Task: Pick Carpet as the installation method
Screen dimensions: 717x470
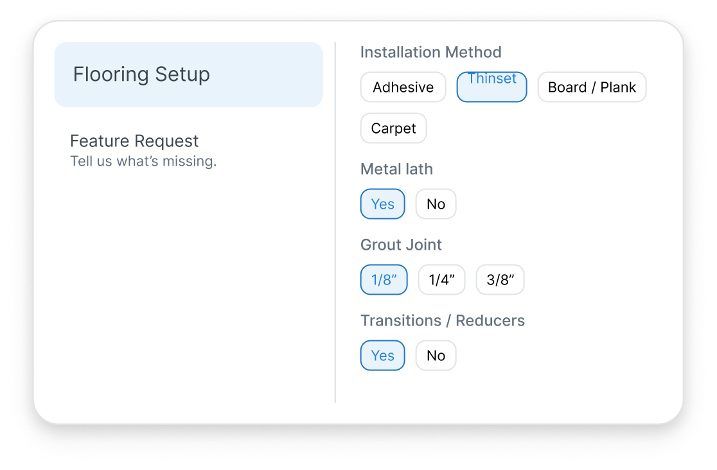Action: click(x=393, y=128)
